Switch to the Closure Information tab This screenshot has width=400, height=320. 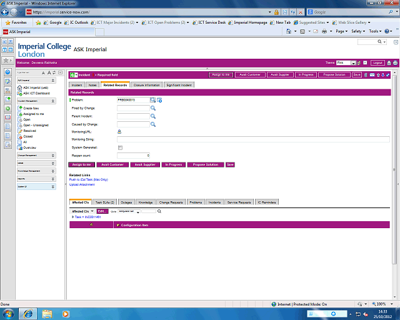[146, 84]
